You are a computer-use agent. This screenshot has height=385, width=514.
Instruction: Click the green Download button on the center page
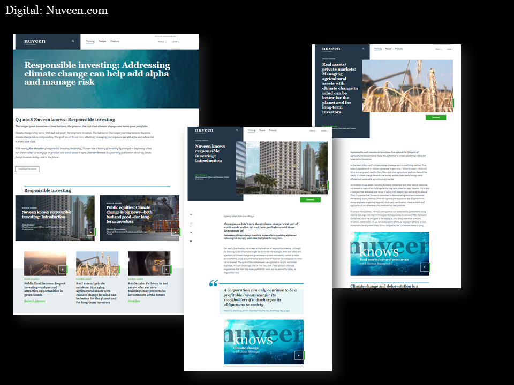(x=310, y=199)
